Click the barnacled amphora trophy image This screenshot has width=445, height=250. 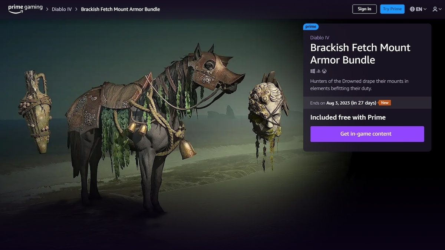click(x=36, y=112)
